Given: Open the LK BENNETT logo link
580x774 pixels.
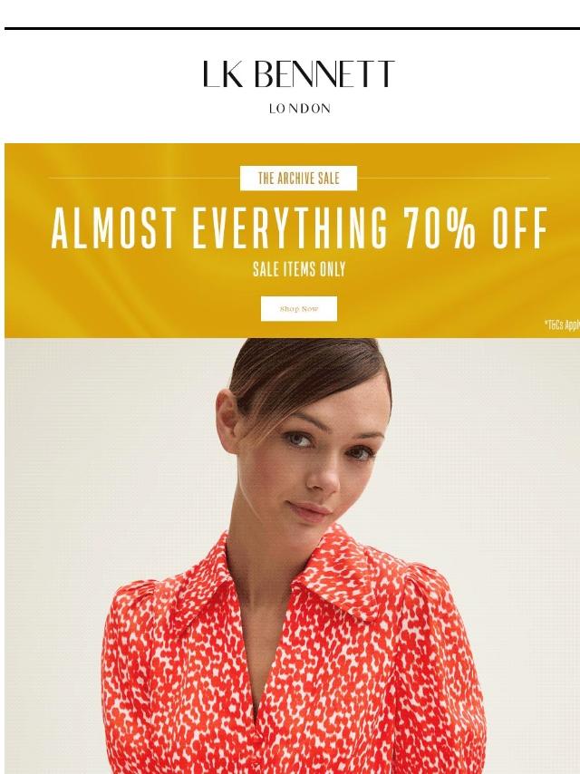Looking at the screenshot, I should (299, 74).
